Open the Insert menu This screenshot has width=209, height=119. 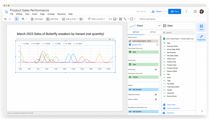[x=35, y=14]
